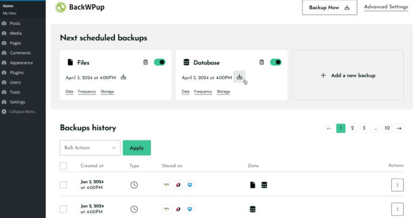Go to next page of backups history
The image size is (415, 218).
tap(399, 128)
